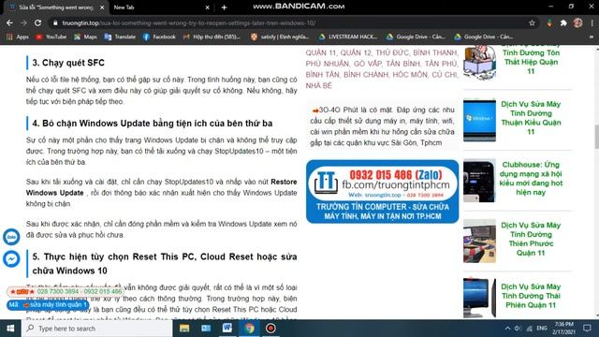Click the Thiên Phước article thumbnail

point(479,241)
